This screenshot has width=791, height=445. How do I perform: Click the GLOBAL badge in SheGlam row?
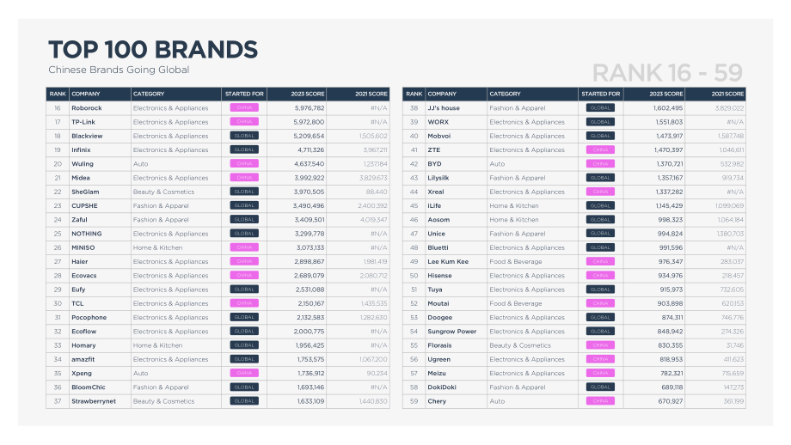pyautogui.click(x=244, y=192)
